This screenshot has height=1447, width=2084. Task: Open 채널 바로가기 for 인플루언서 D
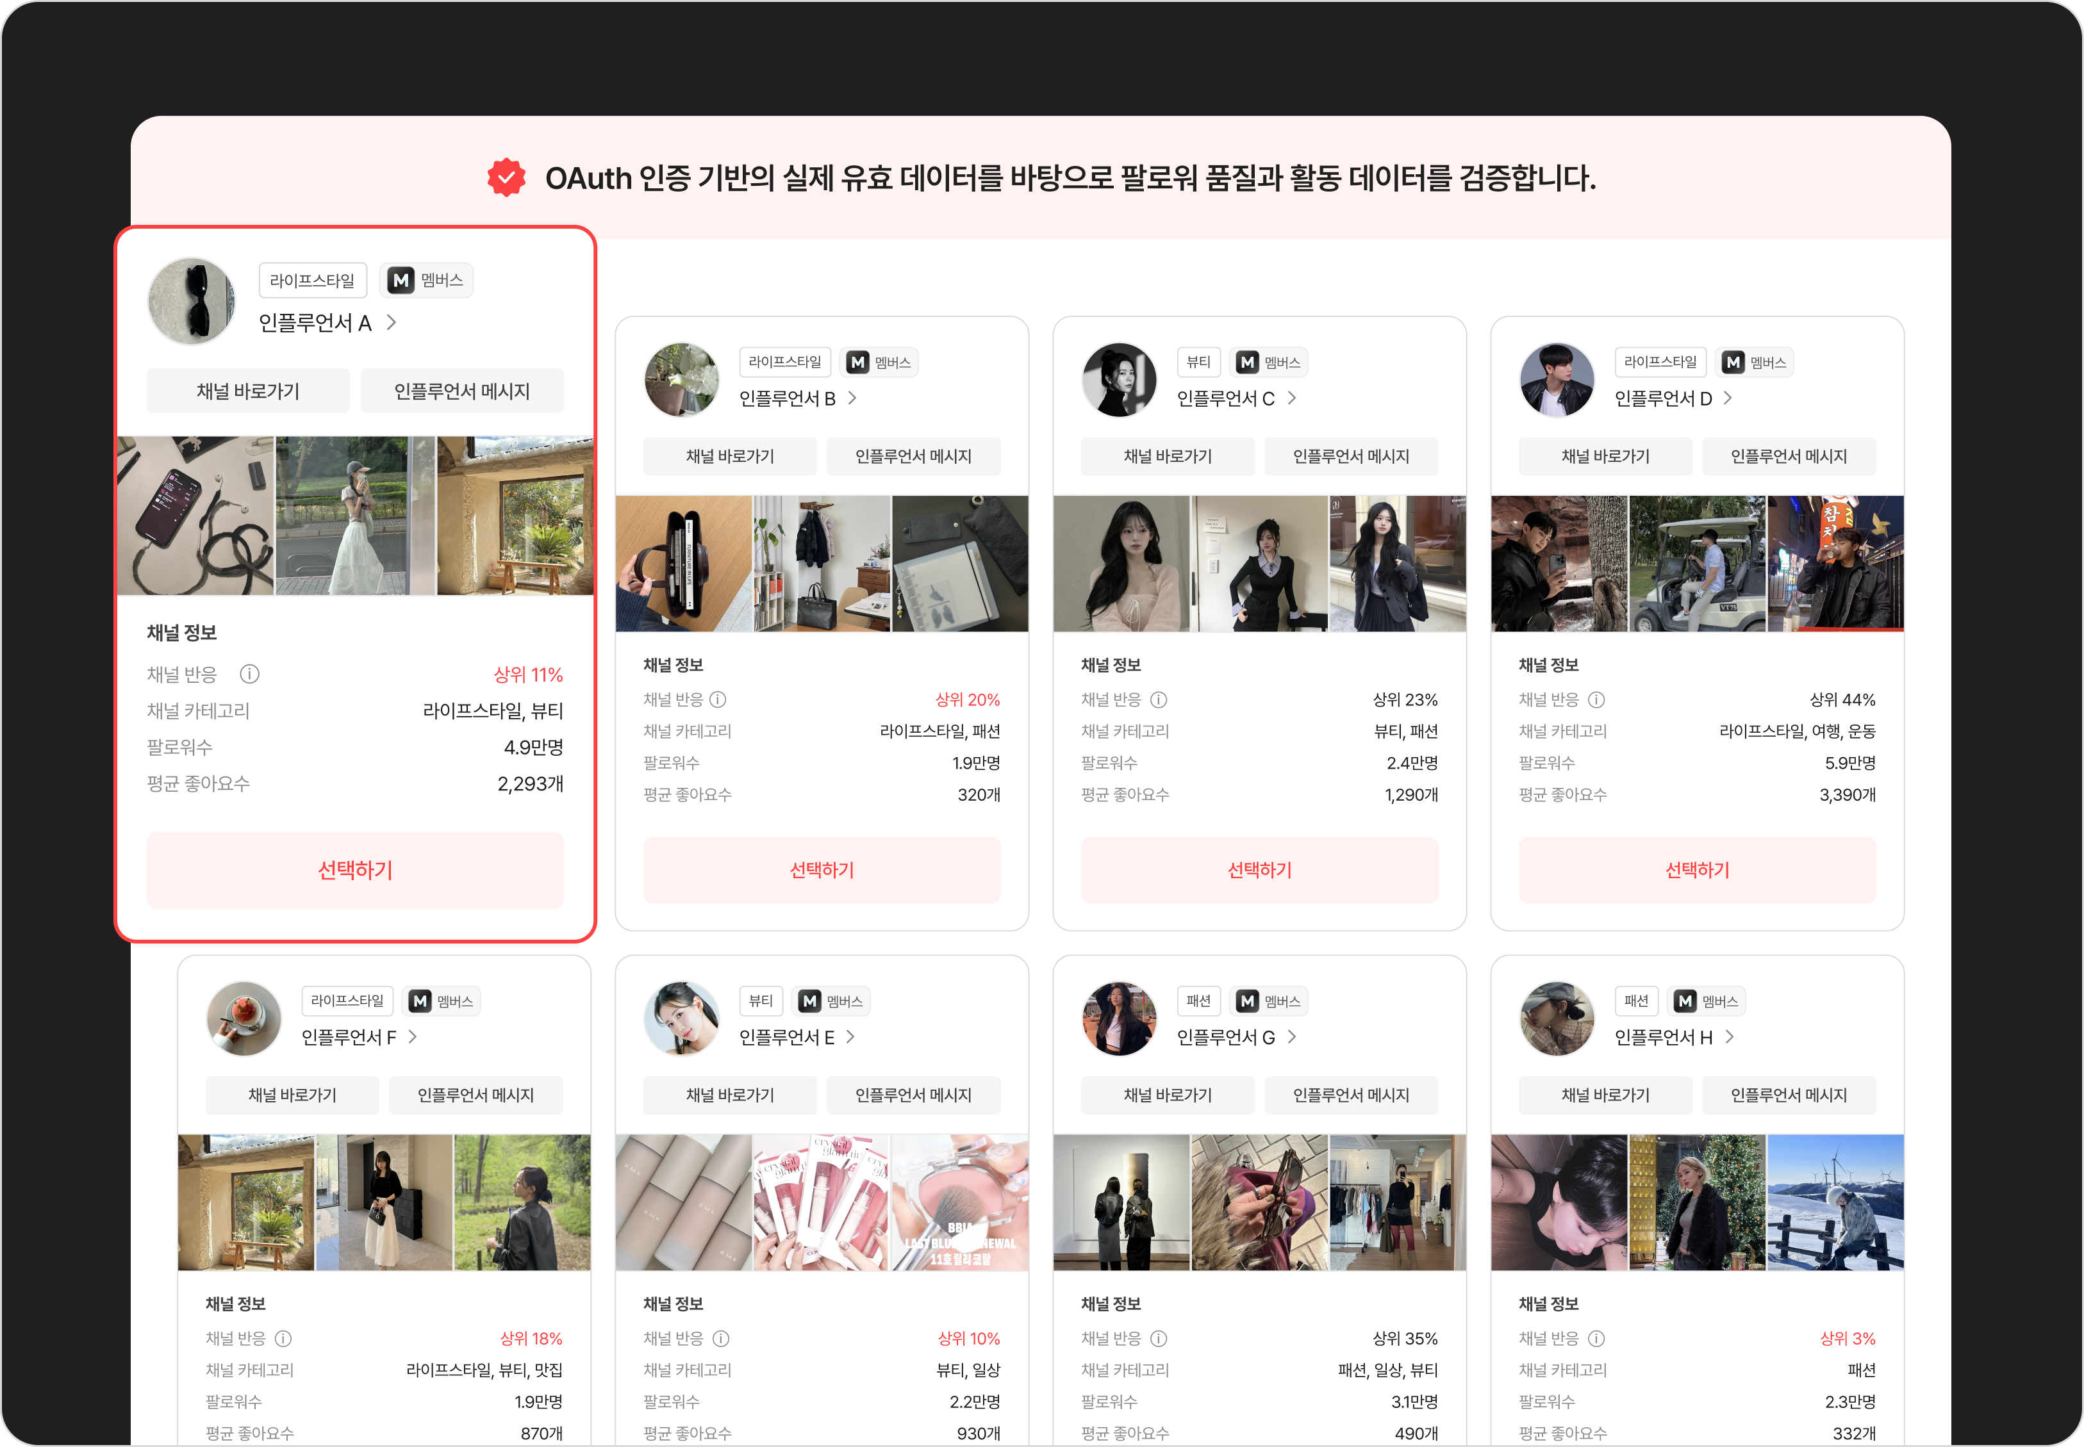1605,456
